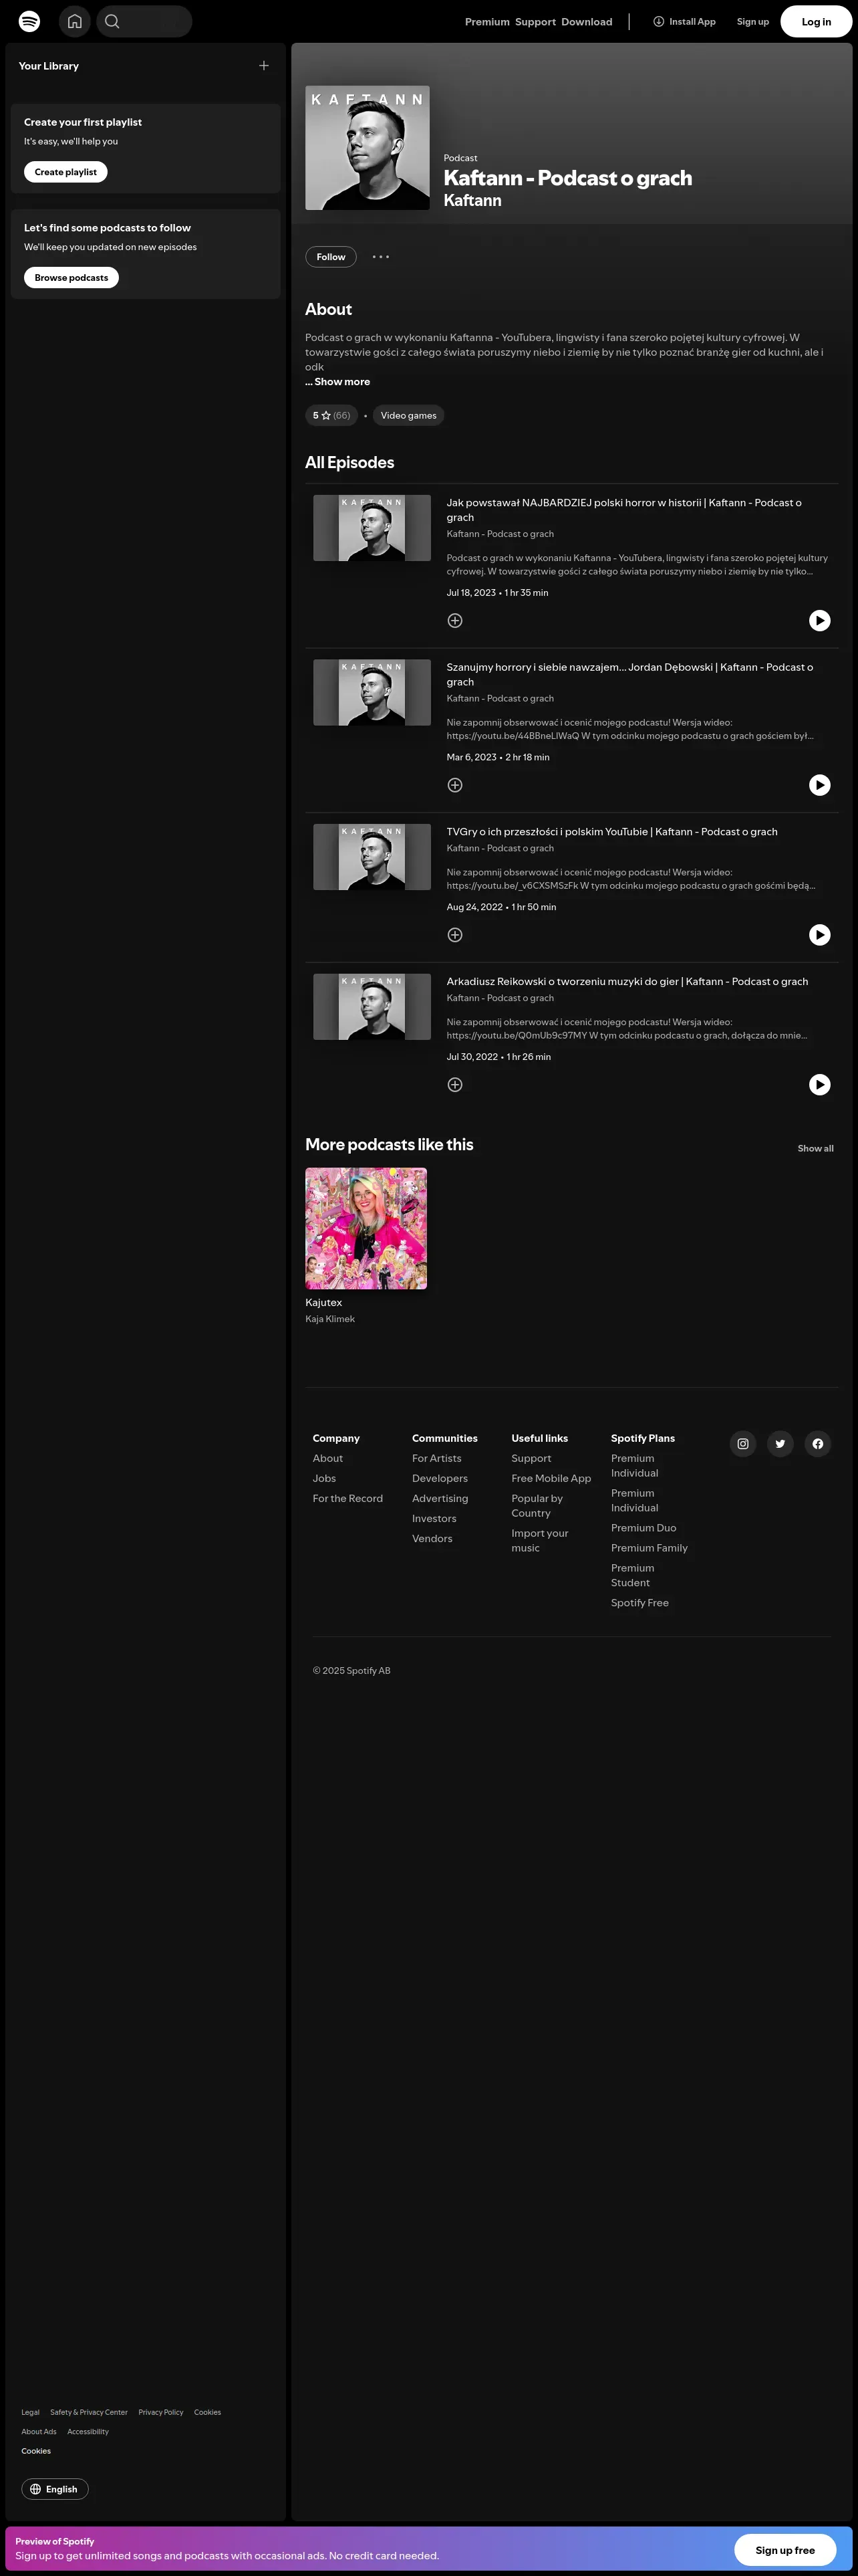Open the Investors footer link
Image resolution: width=858 pixels, height=2576 pixels.
click(434, 1519)
